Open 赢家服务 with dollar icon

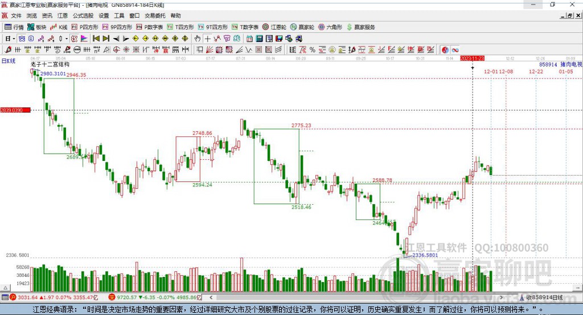point(361,27)
